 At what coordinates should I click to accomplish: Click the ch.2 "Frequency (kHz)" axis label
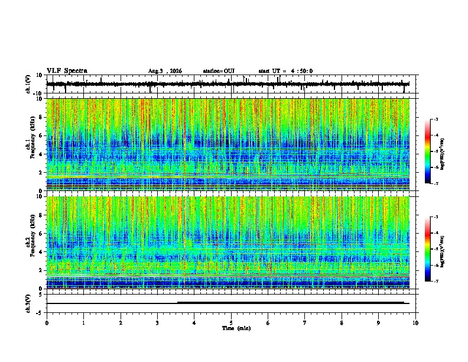32,235
